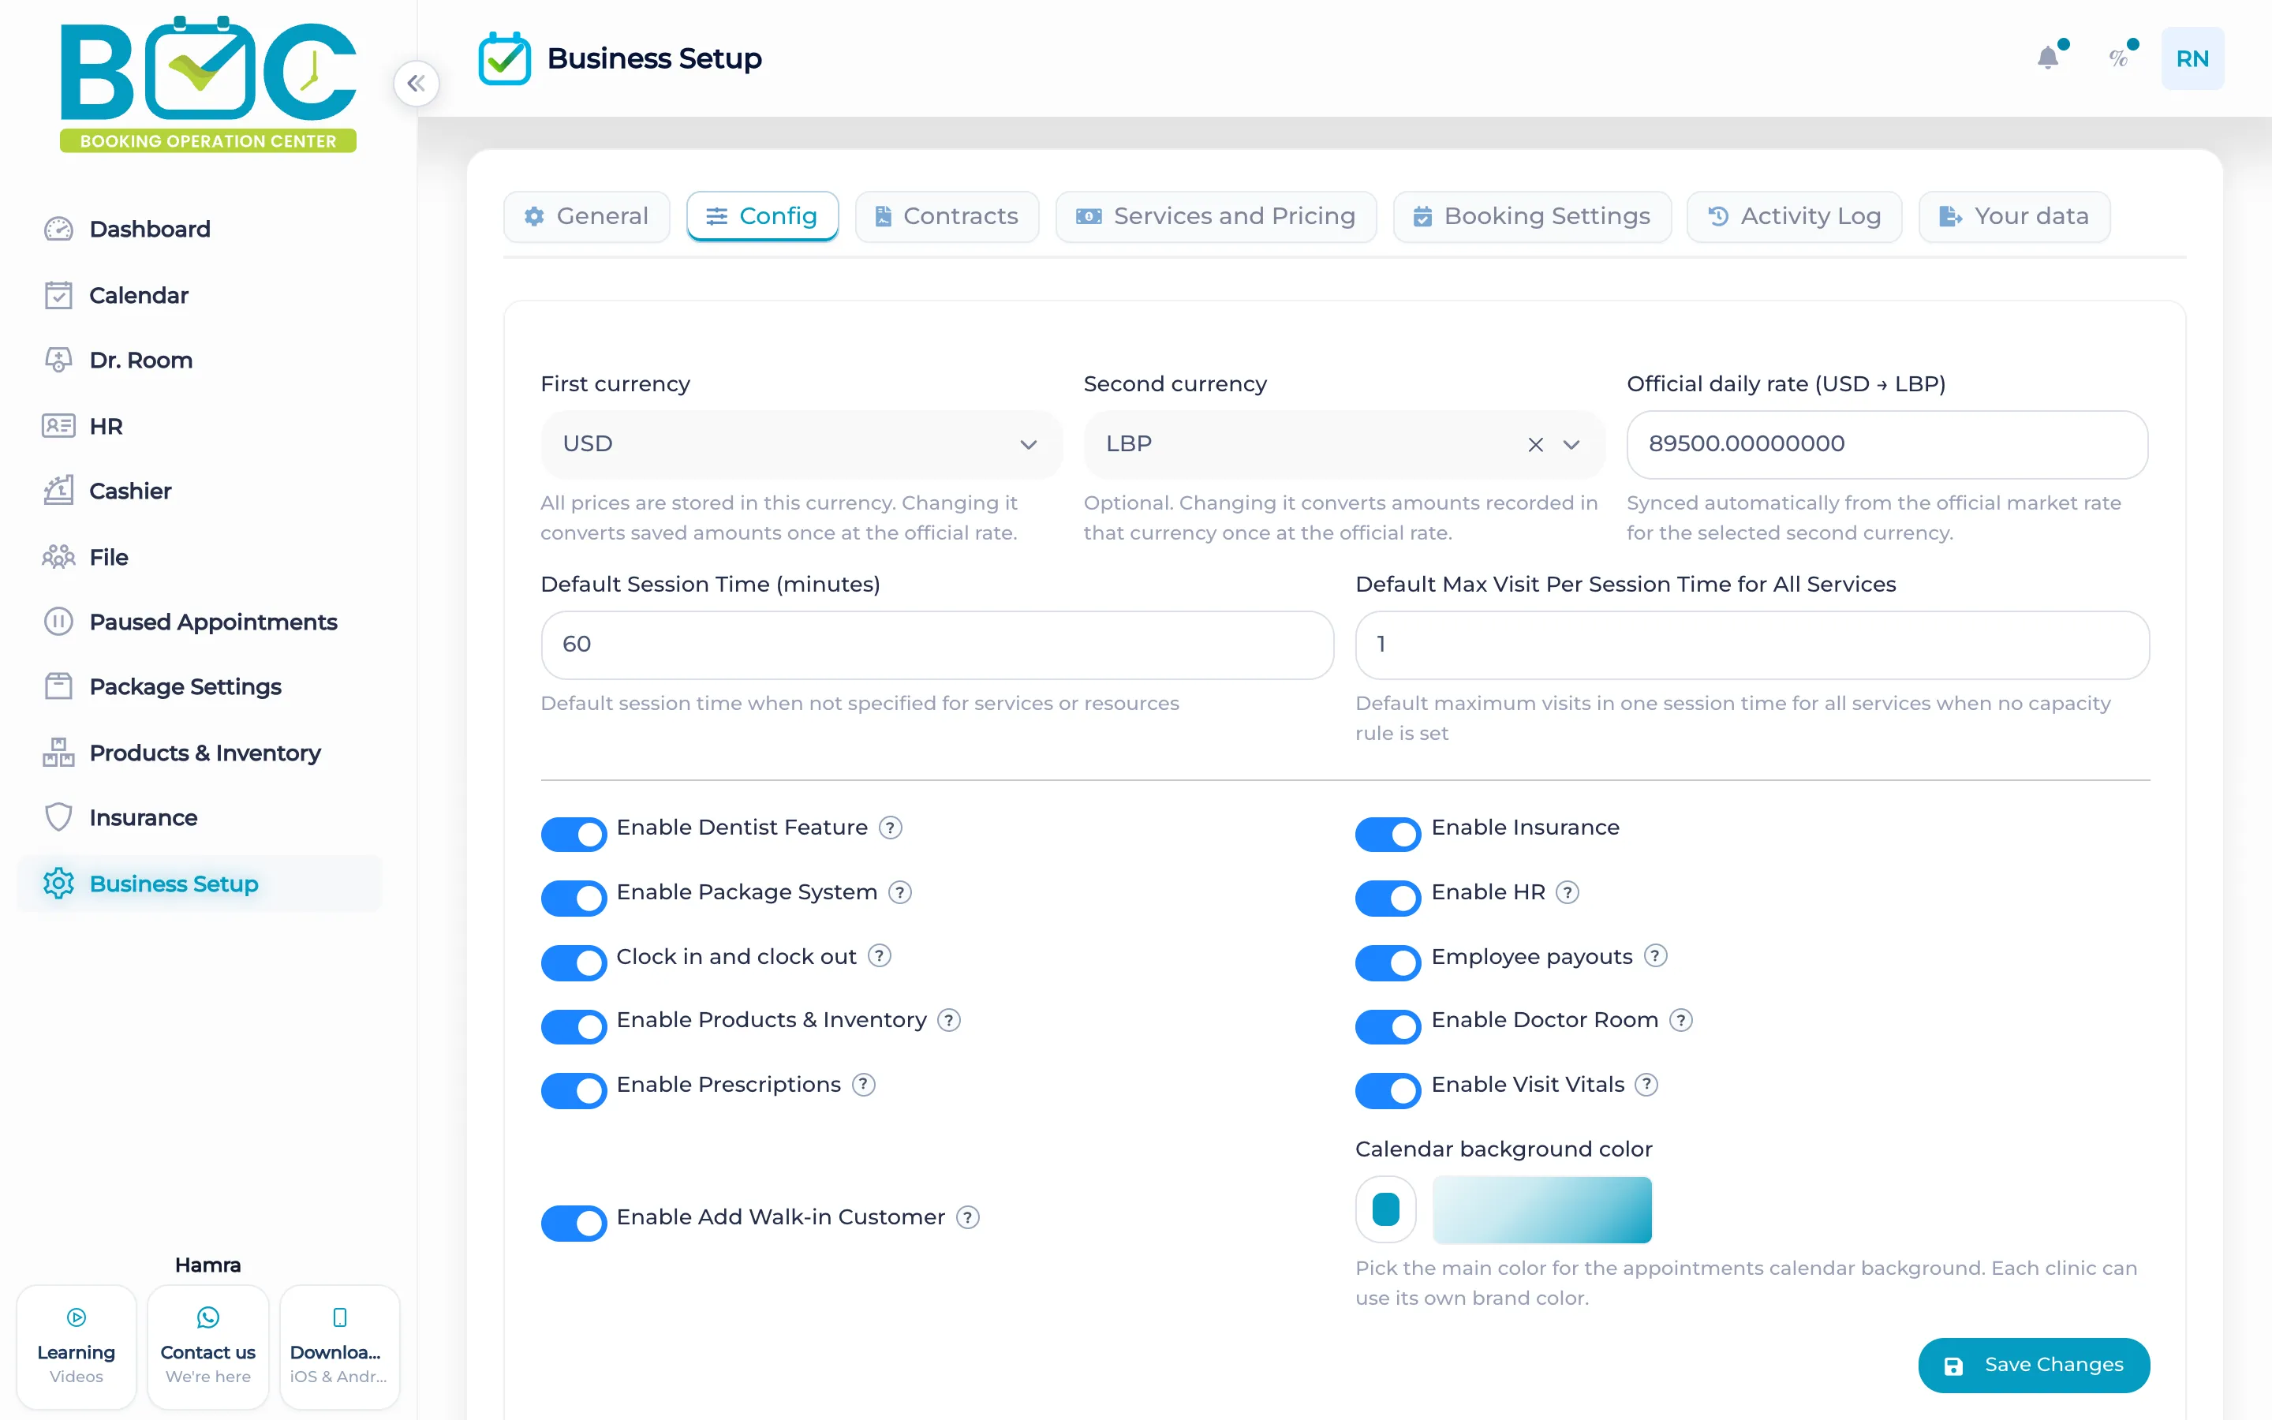Open the Booking Settings tab

tap(1532, 216)
